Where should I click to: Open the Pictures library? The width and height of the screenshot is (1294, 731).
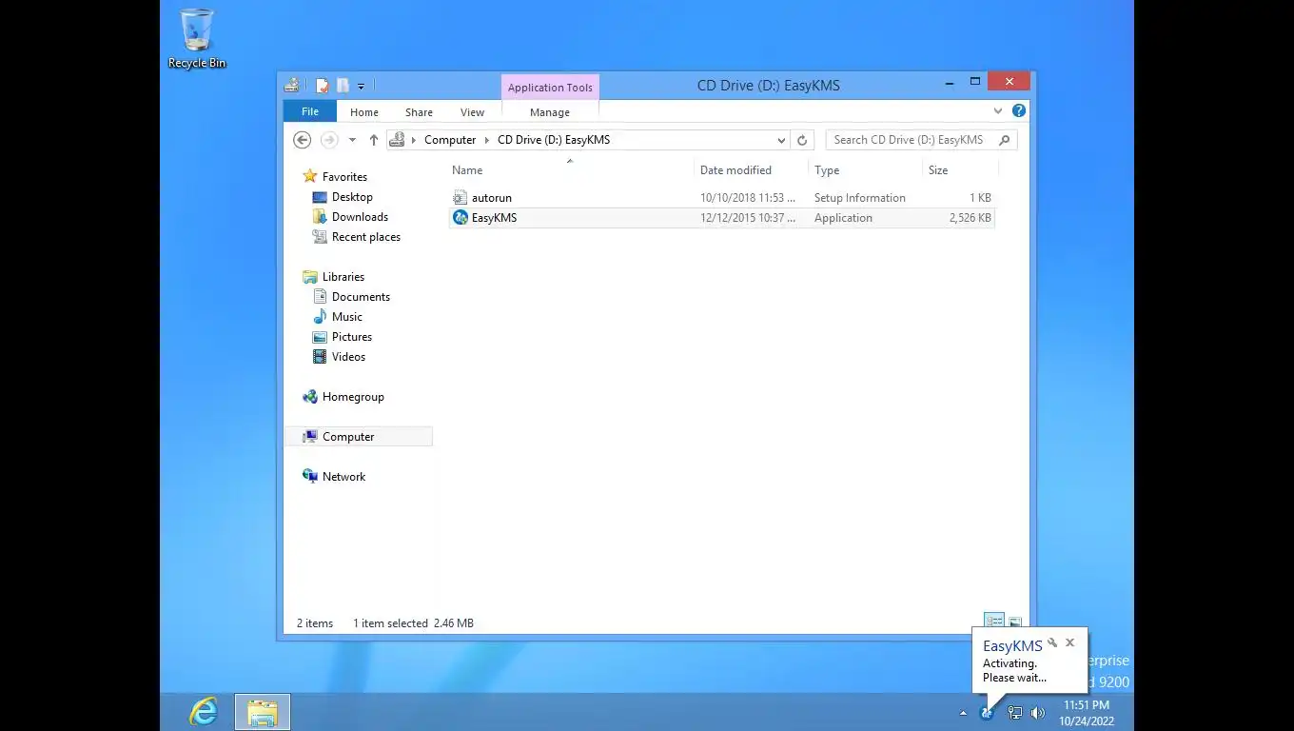tap(352, 337)
